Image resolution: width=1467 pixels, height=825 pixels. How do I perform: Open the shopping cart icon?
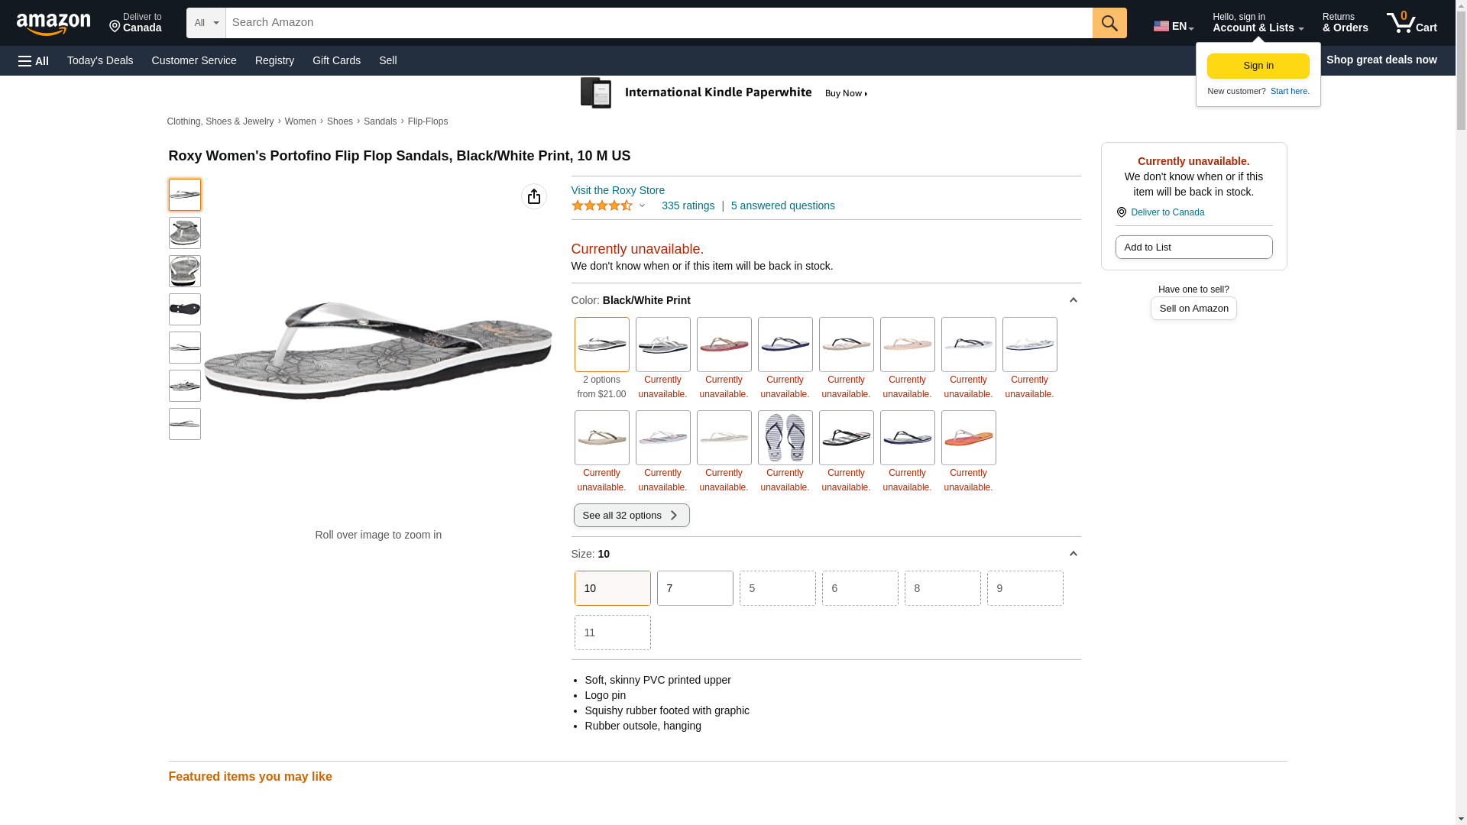click(x=1412, y=23)
